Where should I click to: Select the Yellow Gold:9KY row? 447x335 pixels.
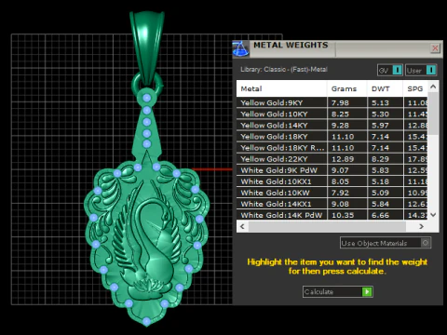(x=332, y=102)
